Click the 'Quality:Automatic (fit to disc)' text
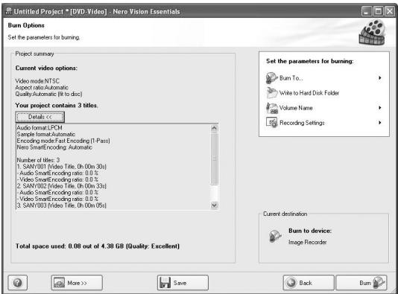 click(48, 94)
